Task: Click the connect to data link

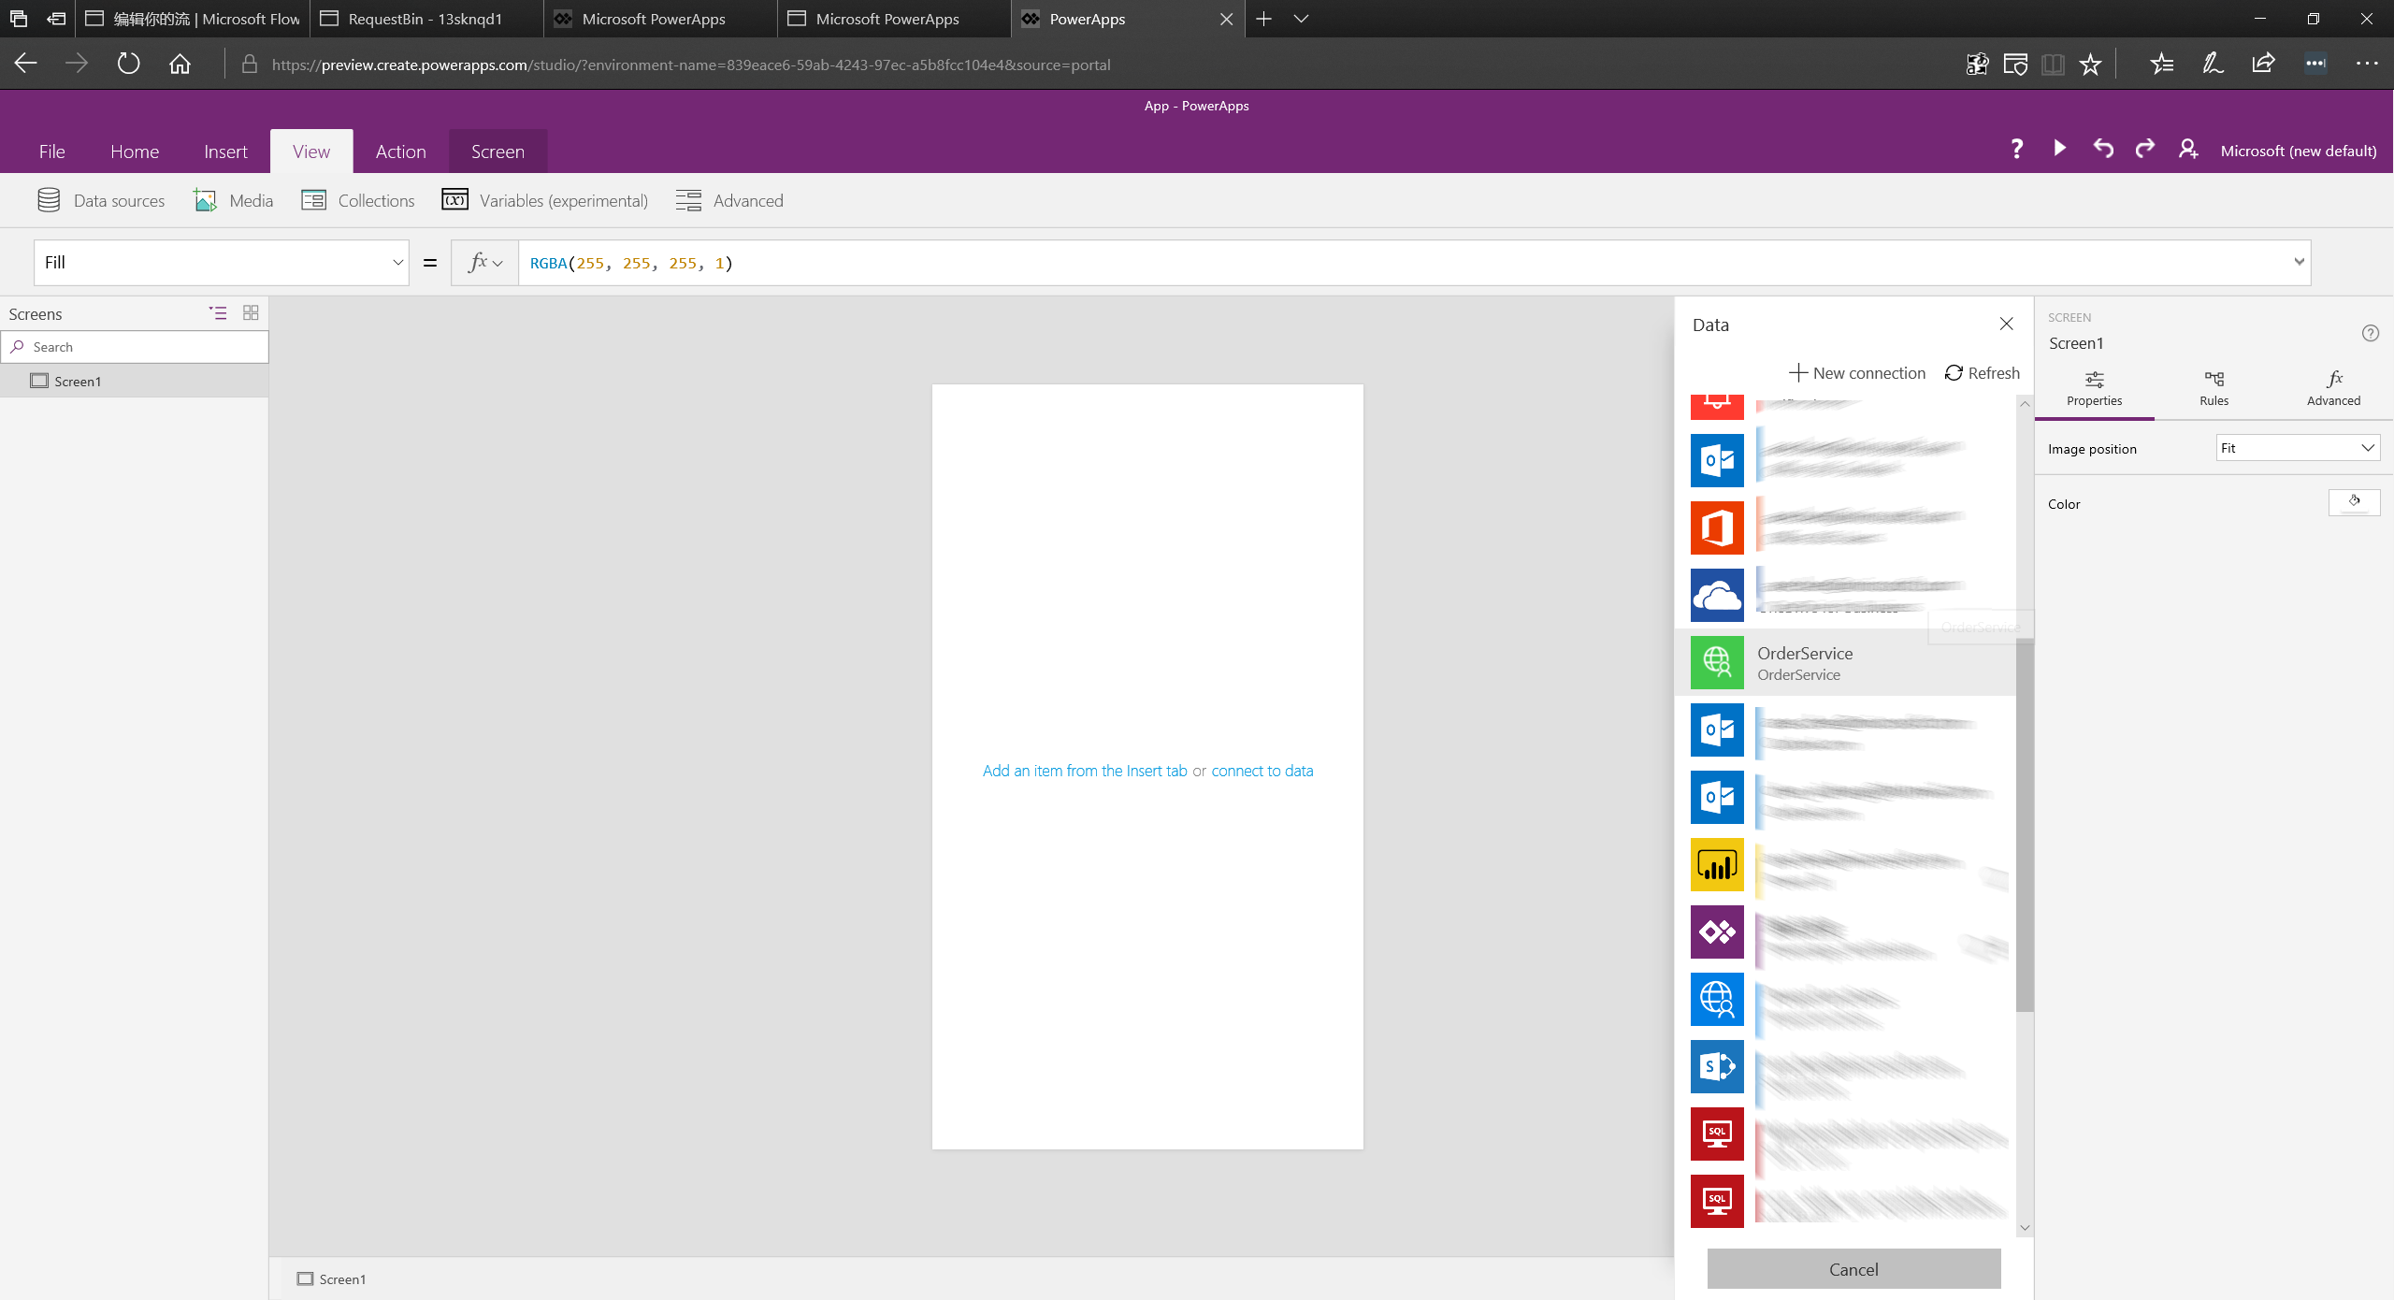Action: pos(1262,770)
